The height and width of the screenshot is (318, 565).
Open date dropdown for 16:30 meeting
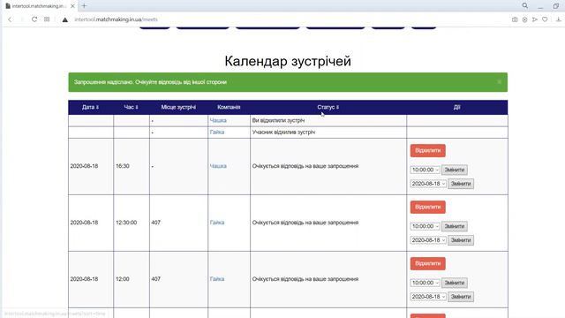pos(428,184)
